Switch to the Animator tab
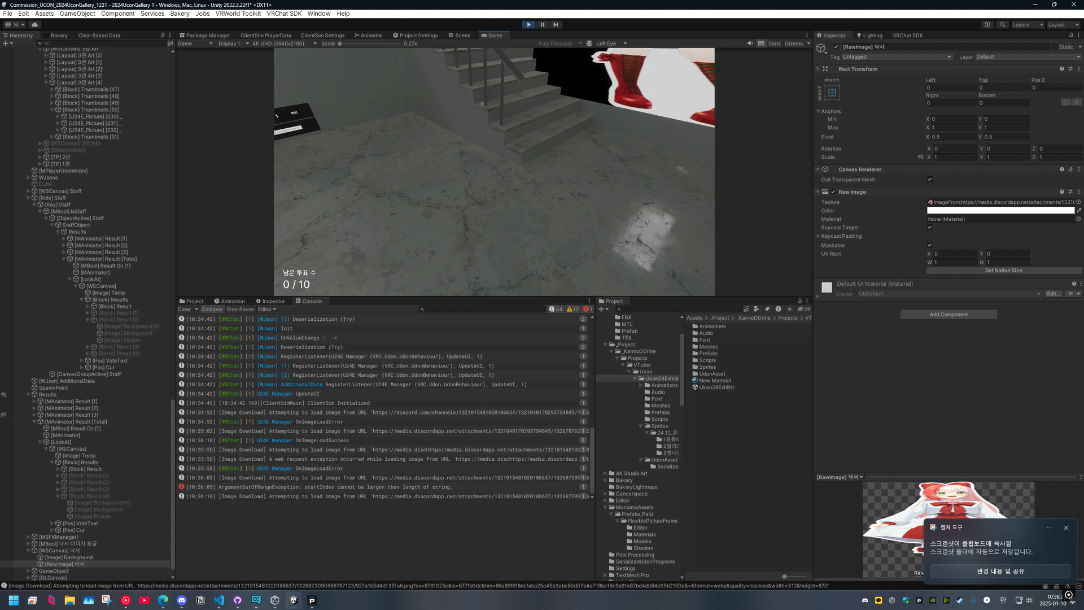 [368, 35]
